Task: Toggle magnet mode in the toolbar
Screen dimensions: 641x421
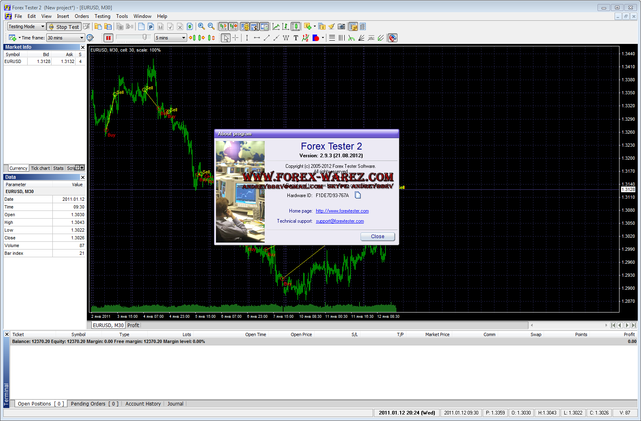Action: click(x=392, y=38)
